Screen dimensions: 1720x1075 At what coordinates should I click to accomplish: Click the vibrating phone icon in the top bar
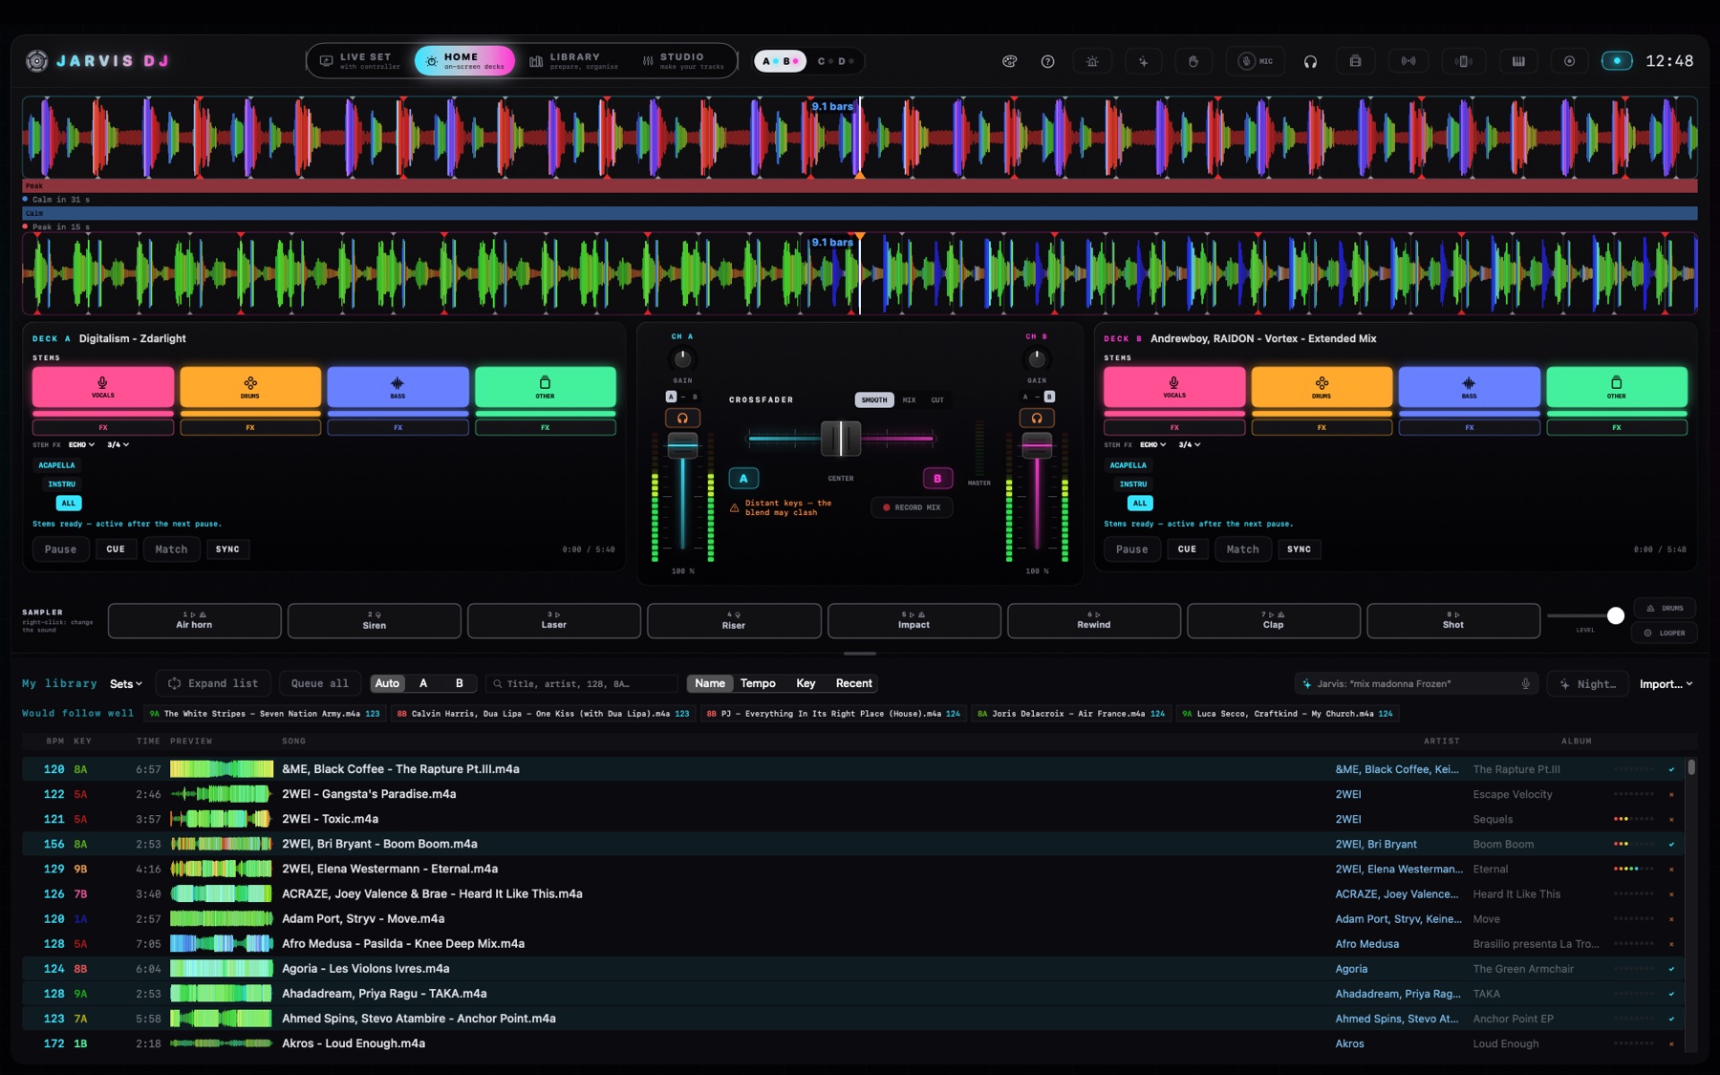tap(1463, 61)
